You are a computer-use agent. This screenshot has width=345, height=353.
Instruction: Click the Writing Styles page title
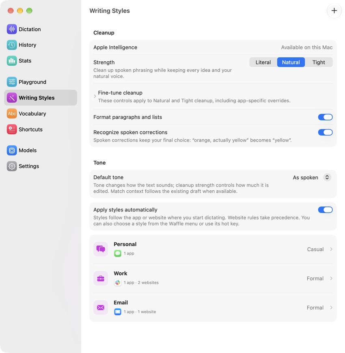tap(110, 11)
